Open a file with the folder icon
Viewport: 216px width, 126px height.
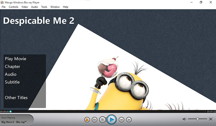click(x=94, y=120)
